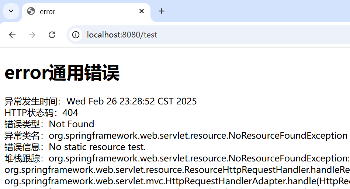Select the tab titled error
This screenshot has height=189, width=350.
click(86, 11)
